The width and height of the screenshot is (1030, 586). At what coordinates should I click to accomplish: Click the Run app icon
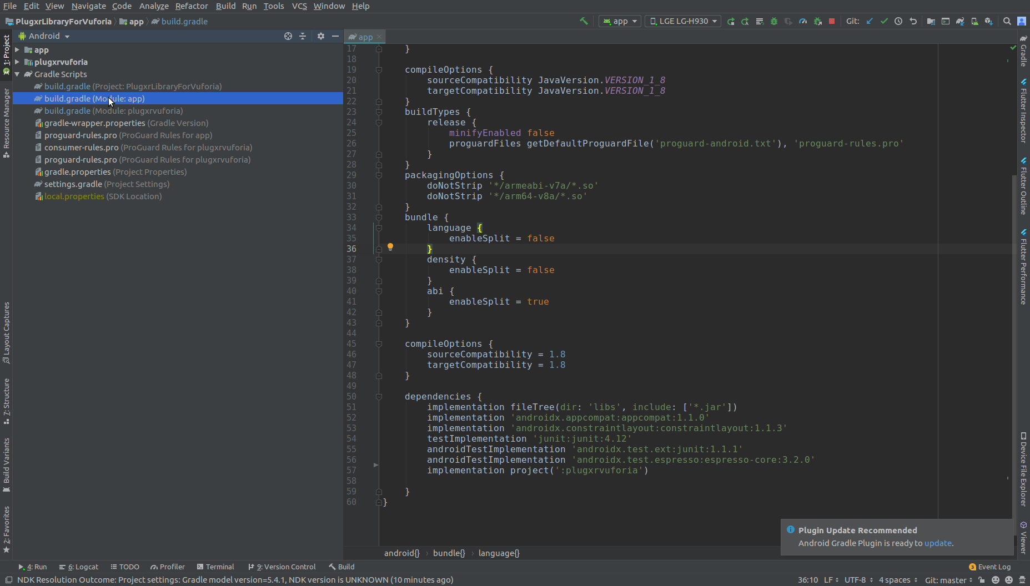tap(731, 21)
